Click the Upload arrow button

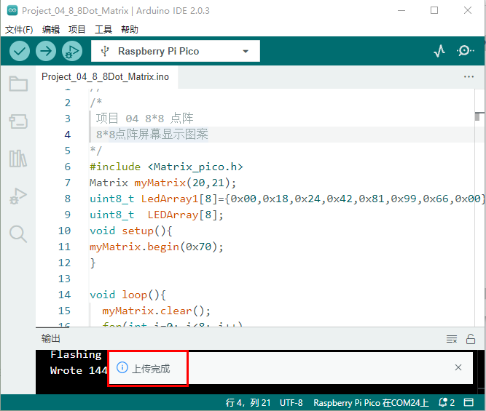click(x=46, y=51)
